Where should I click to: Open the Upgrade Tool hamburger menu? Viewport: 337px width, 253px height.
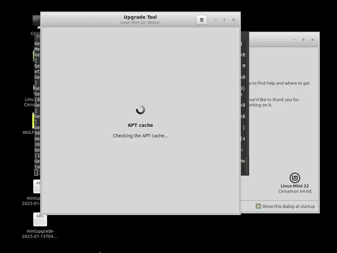[x=202, y=20]
